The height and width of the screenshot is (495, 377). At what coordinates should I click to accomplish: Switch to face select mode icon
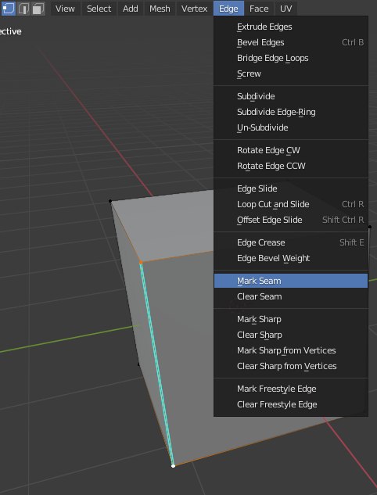(x=38, y=9)
